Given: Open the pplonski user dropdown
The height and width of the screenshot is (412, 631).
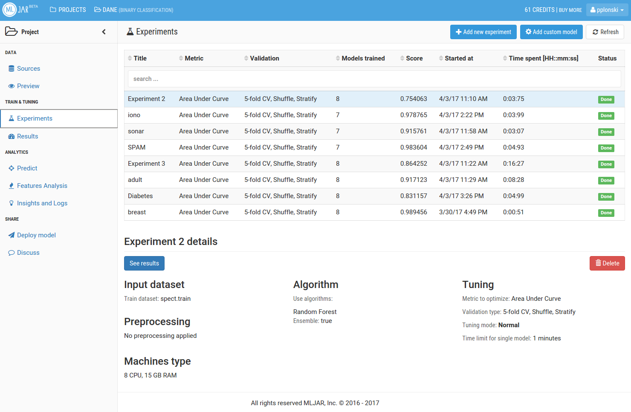Looking at the screenshot, I should coord(607,10).
